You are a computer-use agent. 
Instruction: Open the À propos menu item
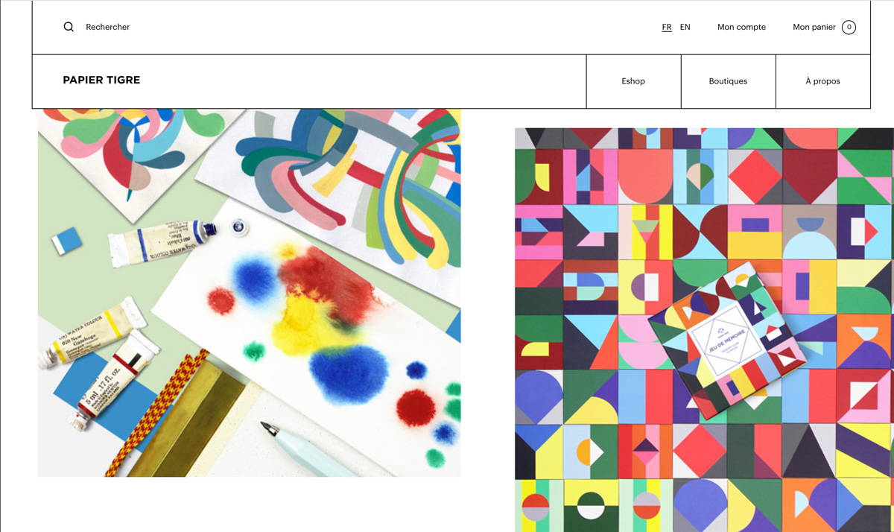[x=822, y=81]
